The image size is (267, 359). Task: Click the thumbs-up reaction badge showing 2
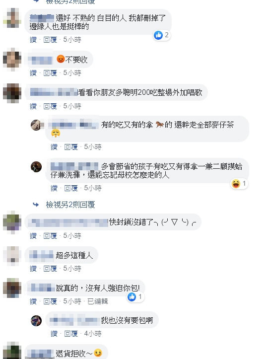click(162, 35)
